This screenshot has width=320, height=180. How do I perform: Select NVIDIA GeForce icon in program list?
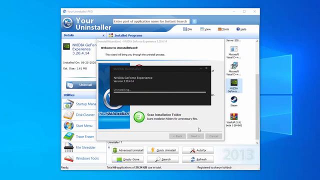point(234,82)
